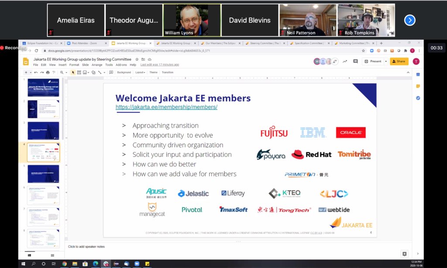This screenshot has height=268, width=447.
Task: Click the undo arrow in Slides toolbar
Action: point(36,73)
